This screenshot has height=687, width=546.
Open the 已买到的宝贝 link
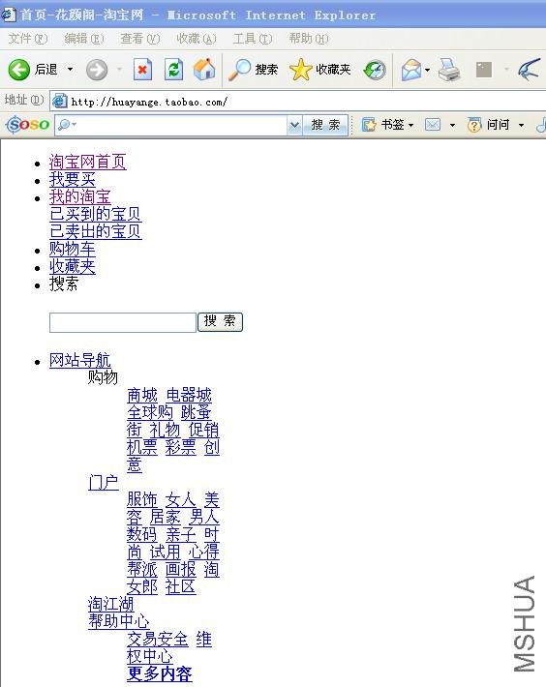(x=96, y=214)
